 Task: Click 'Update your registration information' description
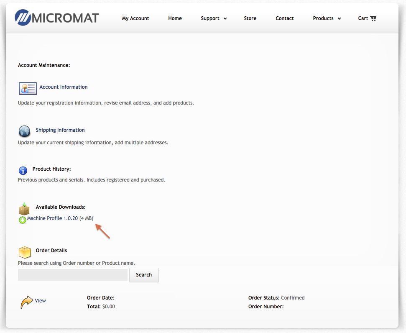point(106,103)
